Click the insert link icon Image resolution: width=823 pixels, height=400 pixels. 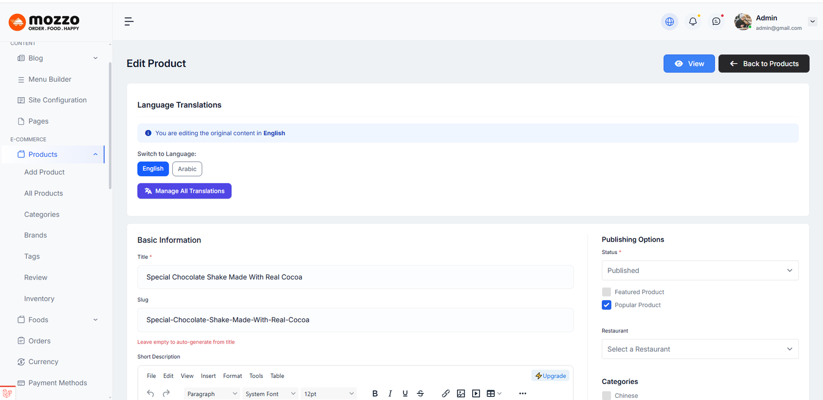[x=445, y=393]
